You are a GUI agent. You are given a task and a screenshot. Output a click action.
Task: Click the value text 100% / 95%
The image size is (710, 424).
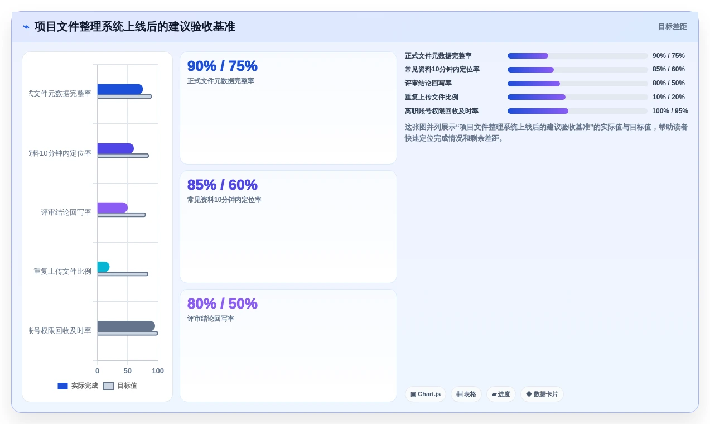click(670, 111)
